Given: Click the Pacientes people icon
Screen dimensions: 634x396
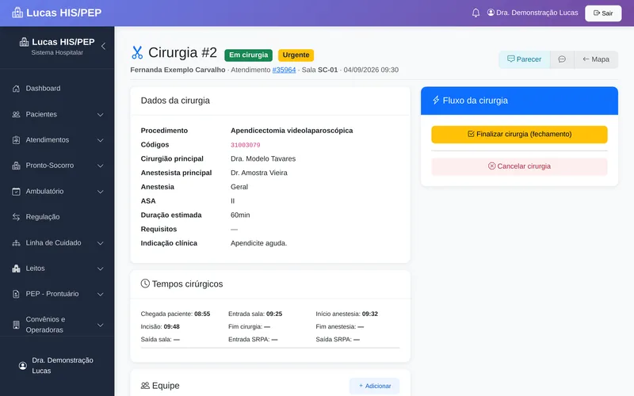Looking at the screenshot, I should coord(16,114).
